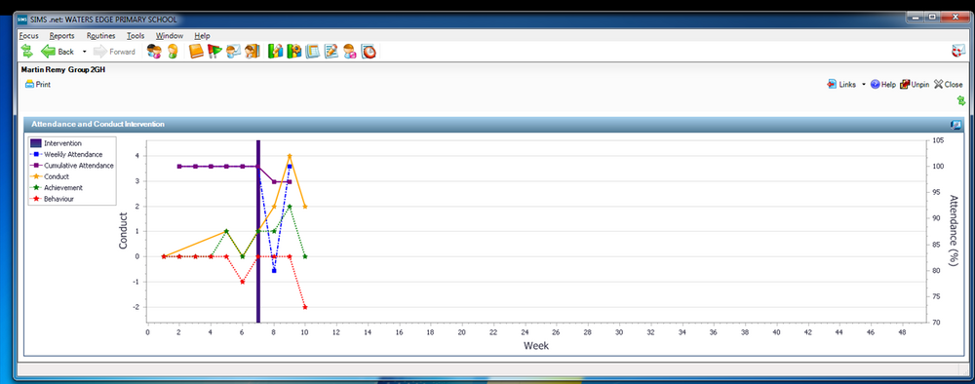Screen dimensions: 975x384
Task: Select Weekly Attendance in the legend
Action: pos(66,154)
